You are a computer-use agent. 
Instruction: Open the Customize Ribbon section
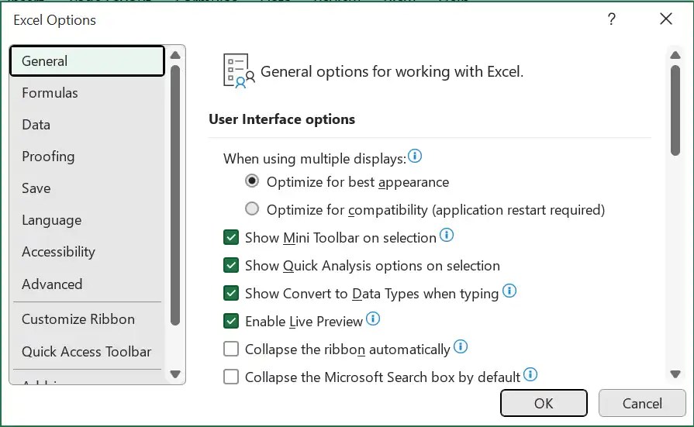pyautogui.click(x=78, y=319)
